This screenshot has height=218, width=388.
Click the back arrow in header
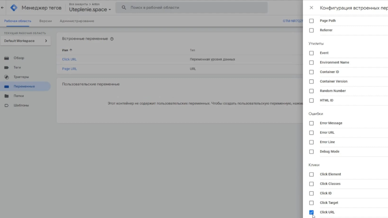[3, 8]
